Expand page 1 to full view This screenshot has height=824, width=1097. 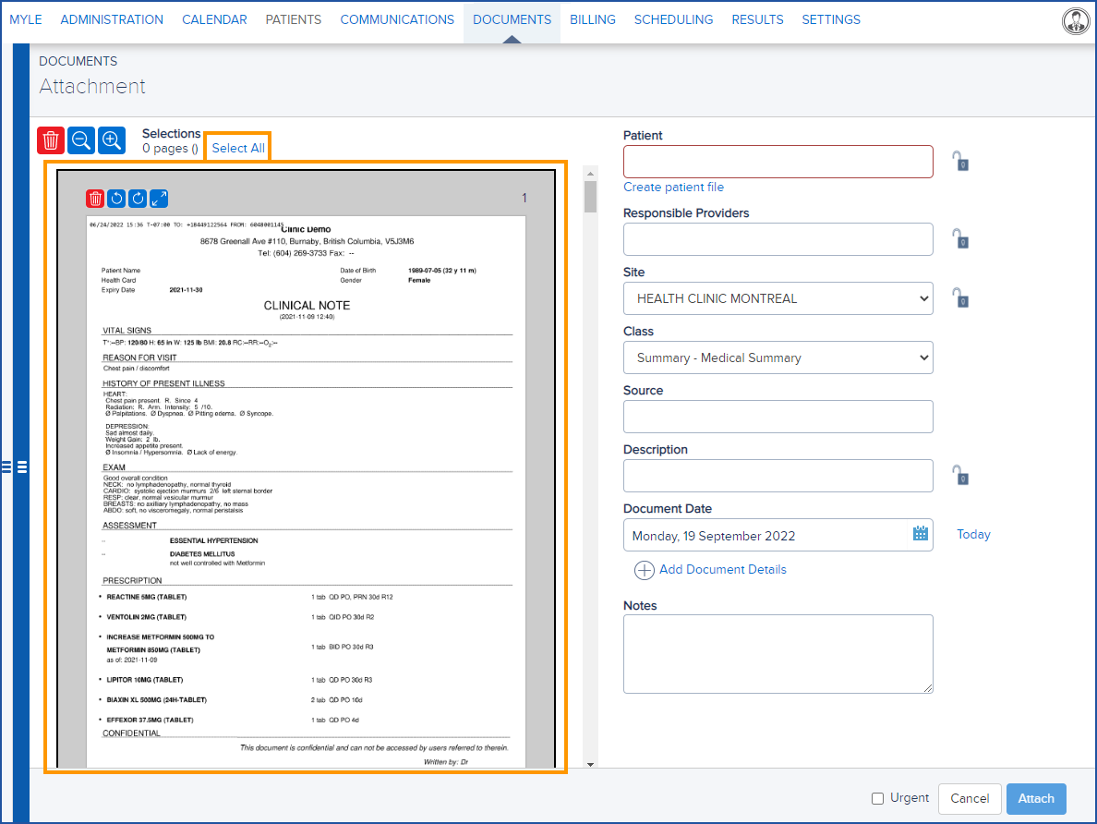tap(159, 199)
